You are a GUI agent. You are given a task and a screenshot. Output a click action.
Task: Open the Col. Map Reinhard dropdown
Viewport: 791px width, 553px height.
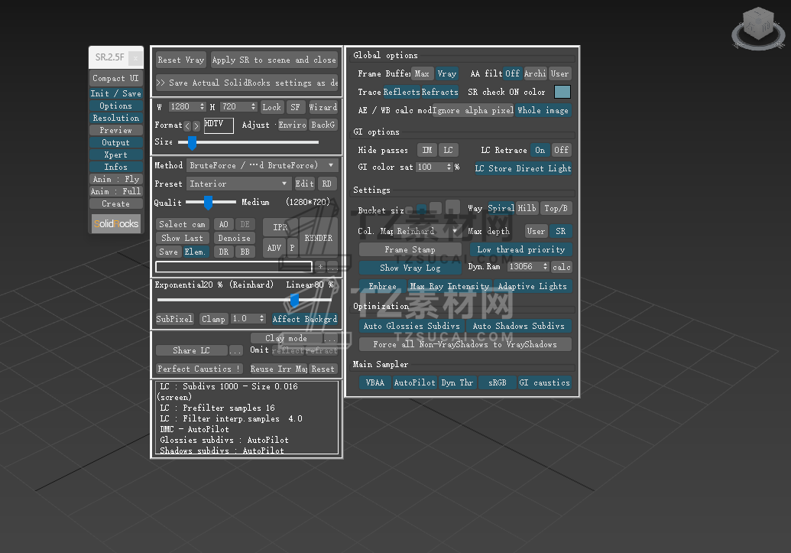[x=427, y=231]
